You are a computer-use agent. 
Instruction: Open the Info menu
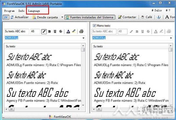[x=21, y=11]
